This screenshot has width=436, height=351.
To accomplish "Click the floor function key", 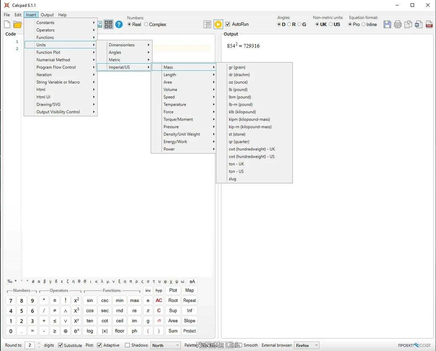I will click(x=120, y=331).
